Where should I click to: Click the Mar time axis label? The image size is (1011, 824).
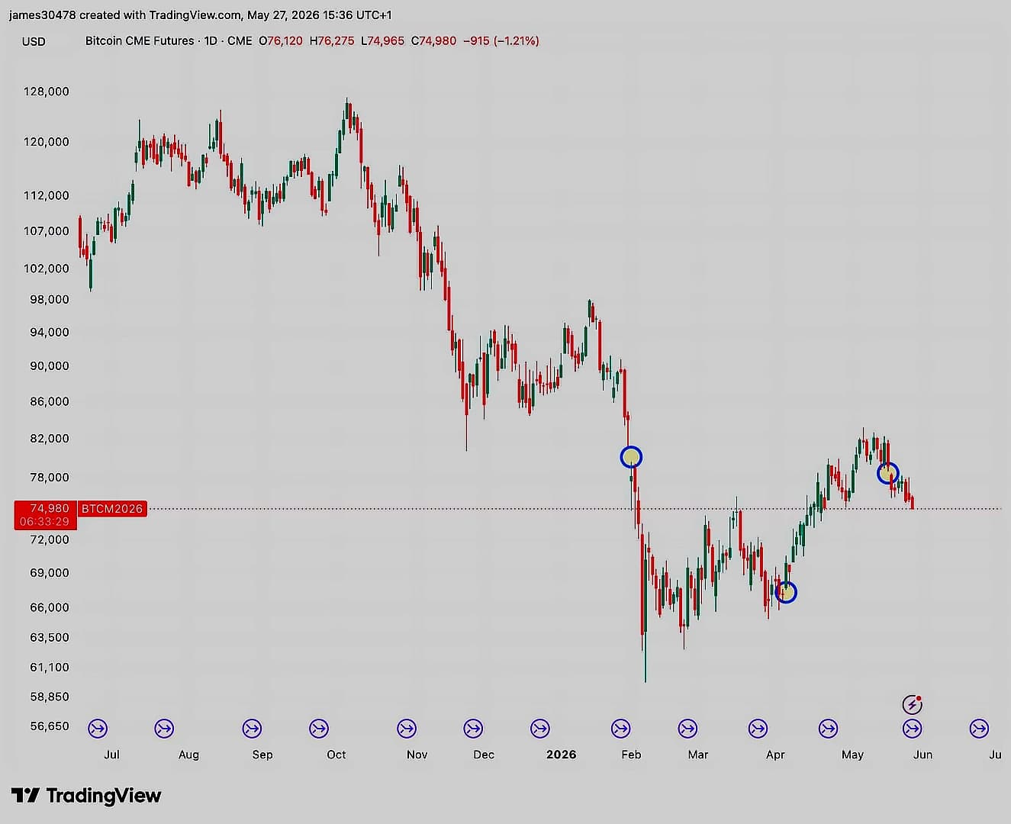coord(698,755)
